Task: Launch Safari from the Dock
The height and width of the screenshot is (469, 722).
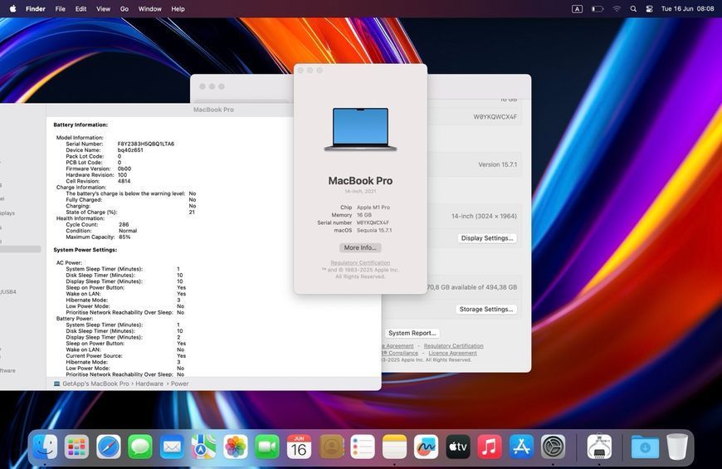Action: click(x=108, y=447)
